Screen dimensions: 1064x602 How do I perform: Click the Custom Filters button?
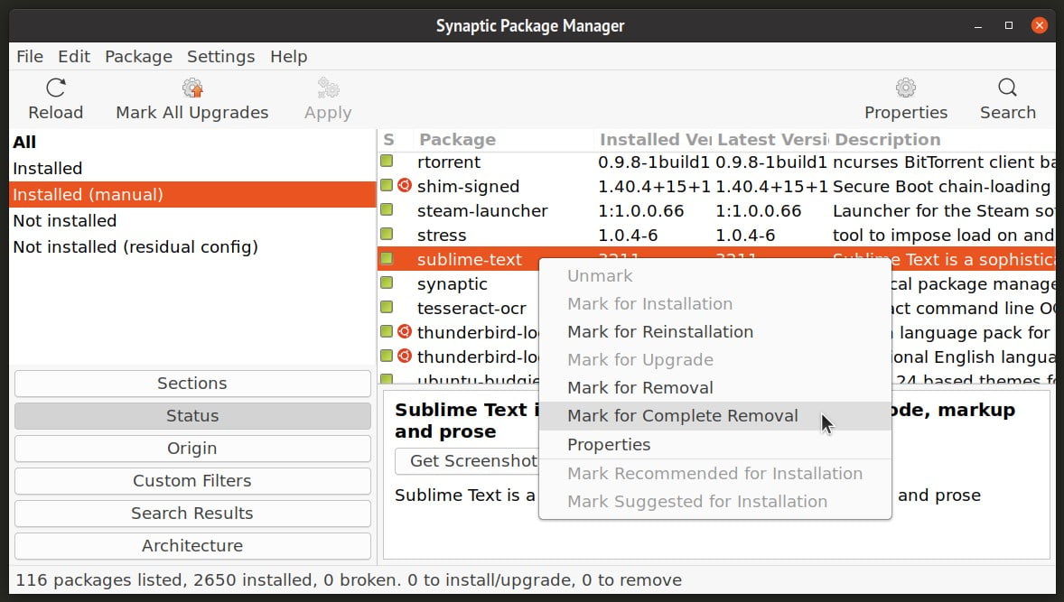pyautogui.click(x=192, y=481)
